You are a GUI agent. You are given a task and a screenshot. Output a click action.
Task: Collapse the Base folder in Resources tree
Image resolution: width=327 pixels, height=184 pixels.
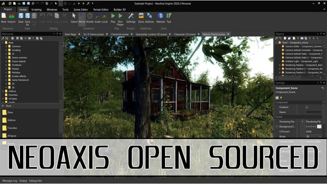pyautogui.click(x=3, y=43)
